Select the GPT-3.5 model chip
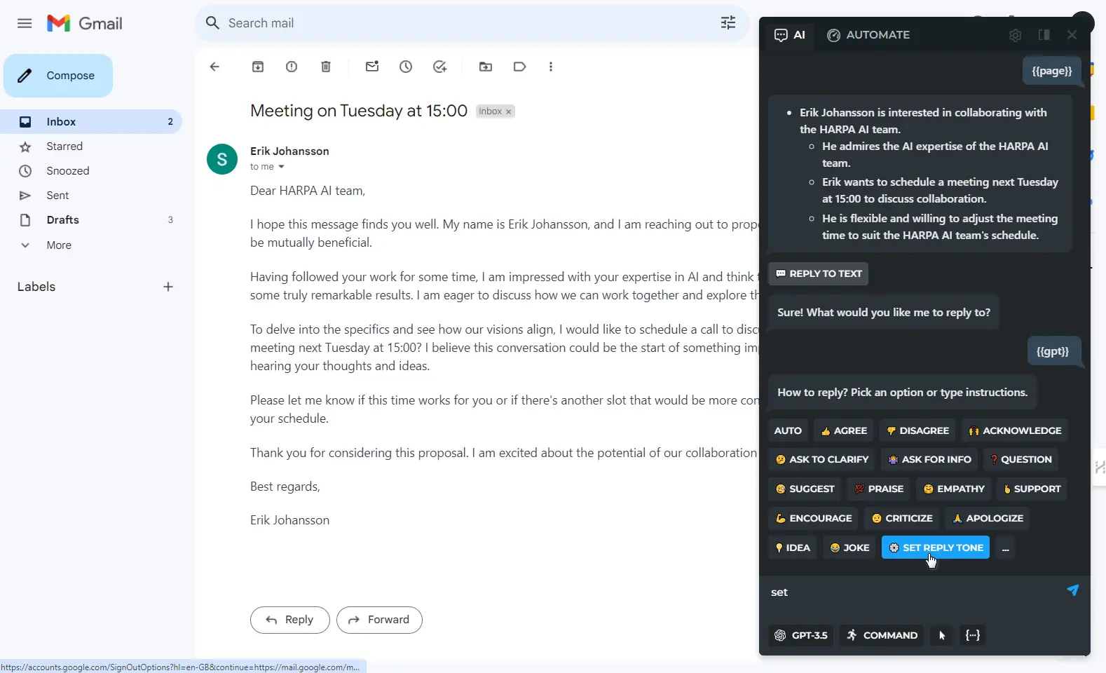Screen dimensions: 1106x673 [801, 635]
